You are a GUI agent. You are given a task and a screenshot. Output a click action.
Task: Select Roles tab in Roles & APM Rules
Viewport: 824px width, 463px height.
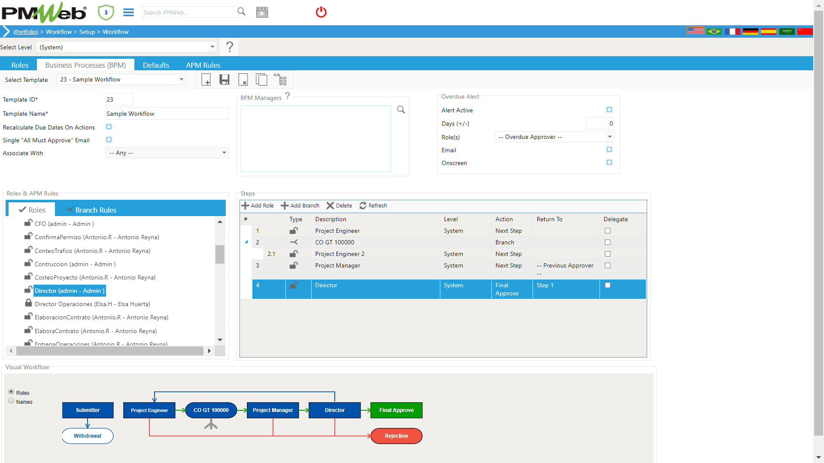(32, 210)
